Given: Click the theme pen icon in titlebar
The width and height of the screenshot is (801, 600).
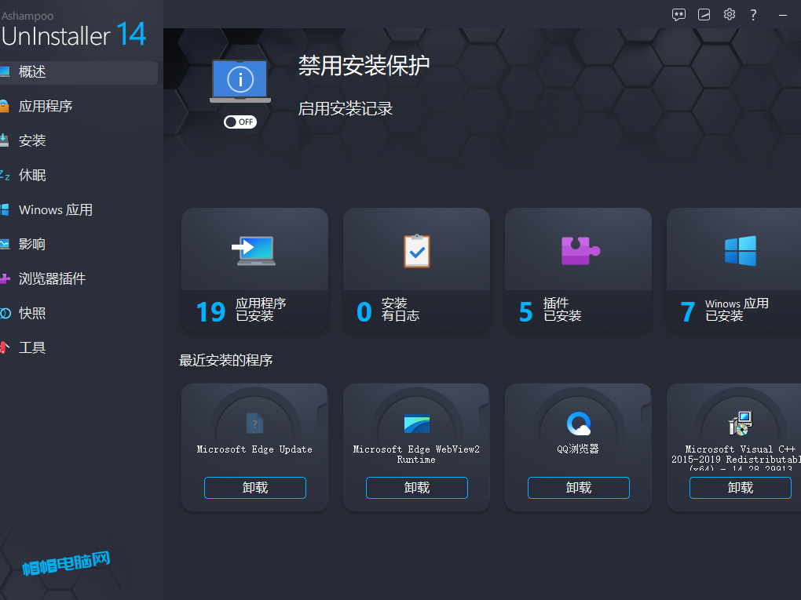Looking at the screenshot, I should point(704,14).
